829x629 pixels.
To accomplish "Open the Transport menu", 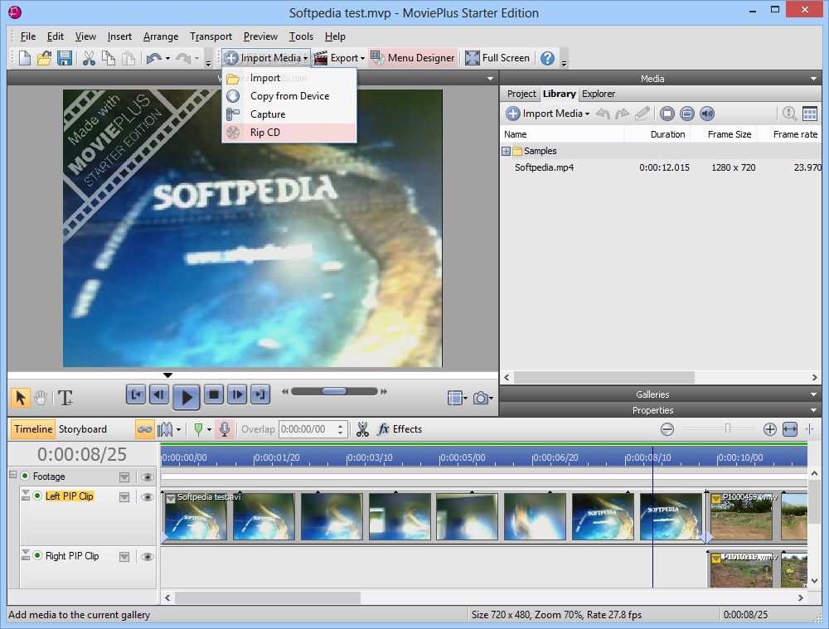I will pos(211,36).
